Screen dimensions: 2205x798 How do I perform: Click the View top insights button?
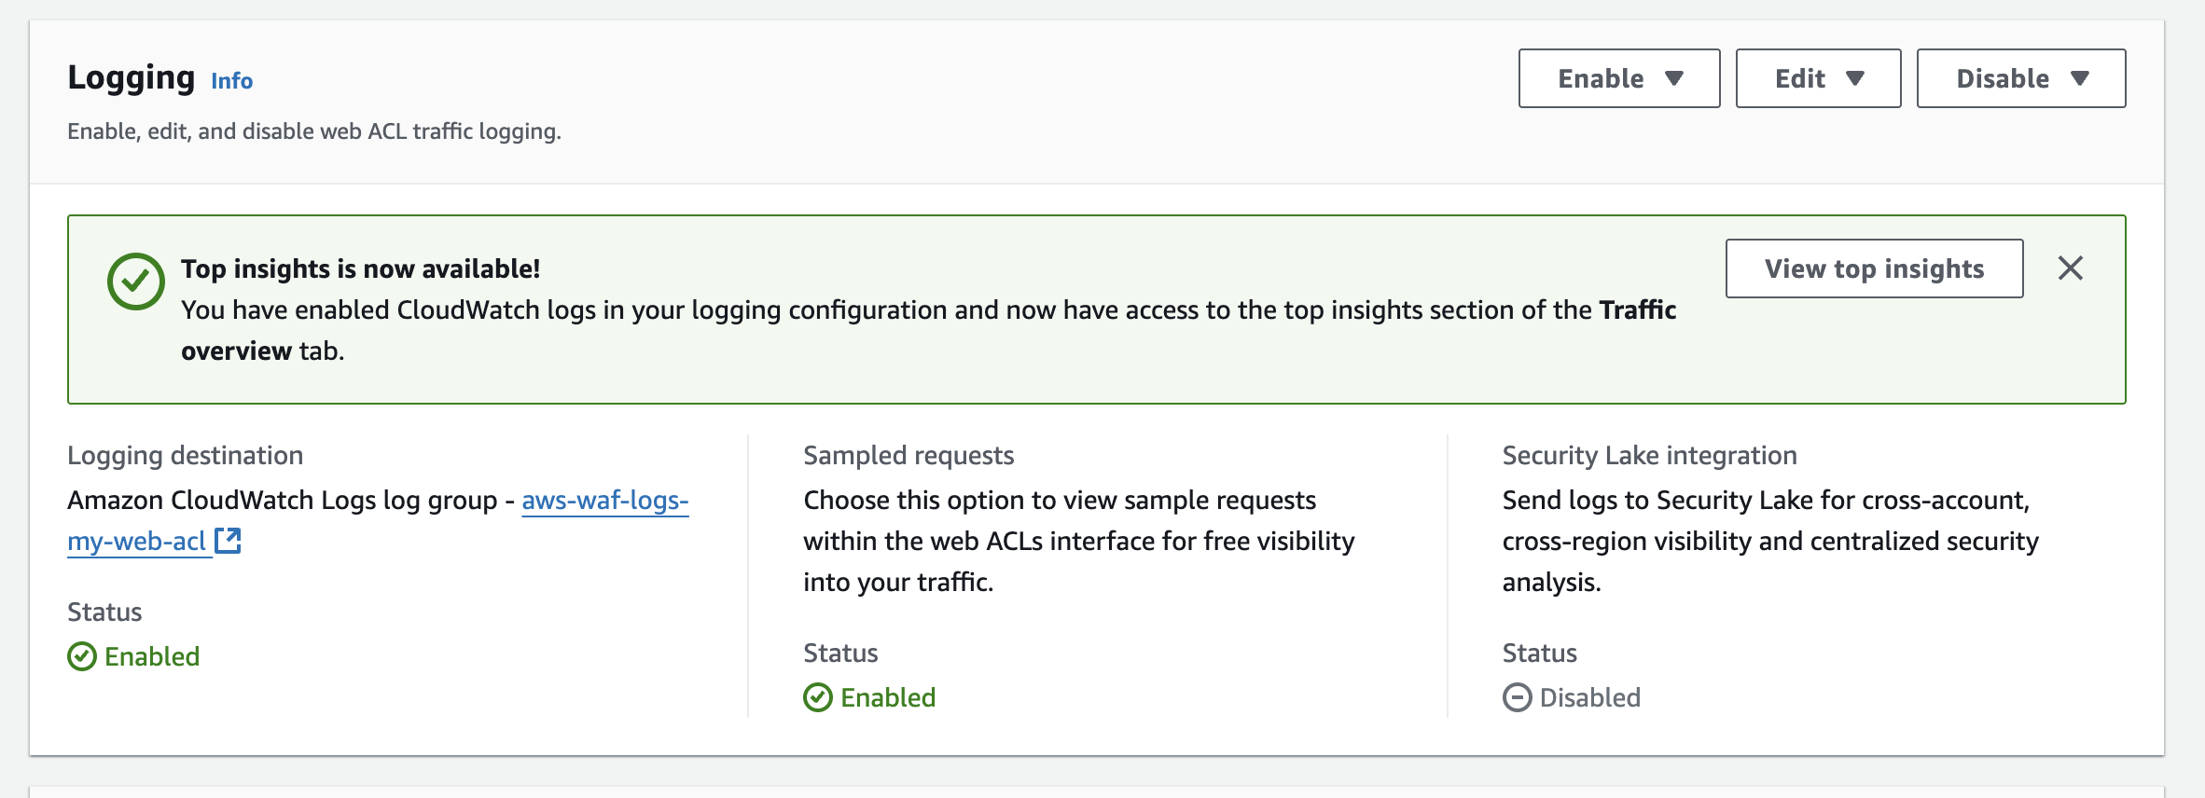pos(1874,268)
